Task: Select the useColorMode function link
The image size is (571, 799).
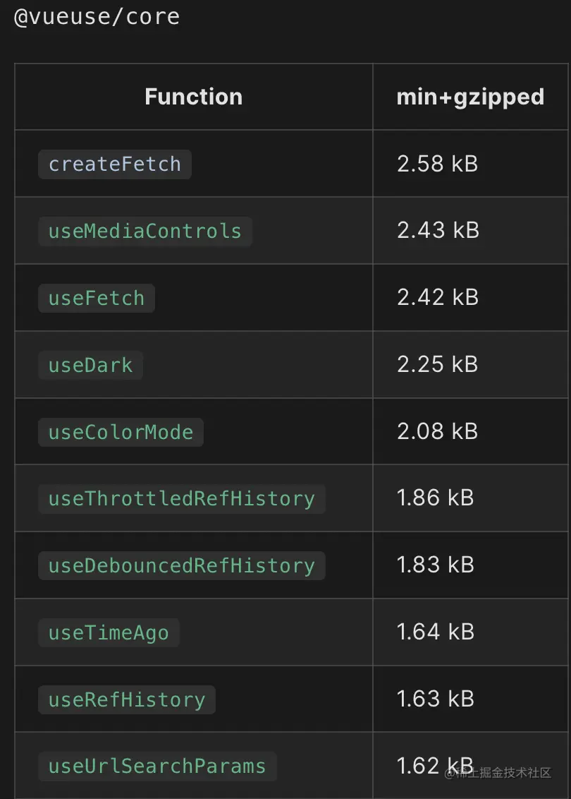Action: [x=121, y=432]
